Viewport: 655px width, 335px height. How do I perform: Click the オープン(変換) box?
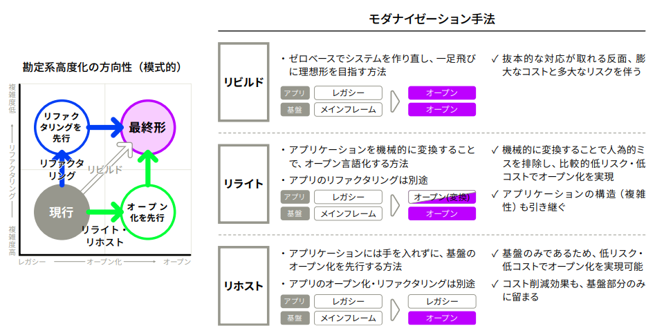tap(442, 198)
